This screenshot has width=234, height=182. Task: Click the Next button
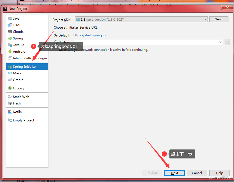click(x=174, y=173)
